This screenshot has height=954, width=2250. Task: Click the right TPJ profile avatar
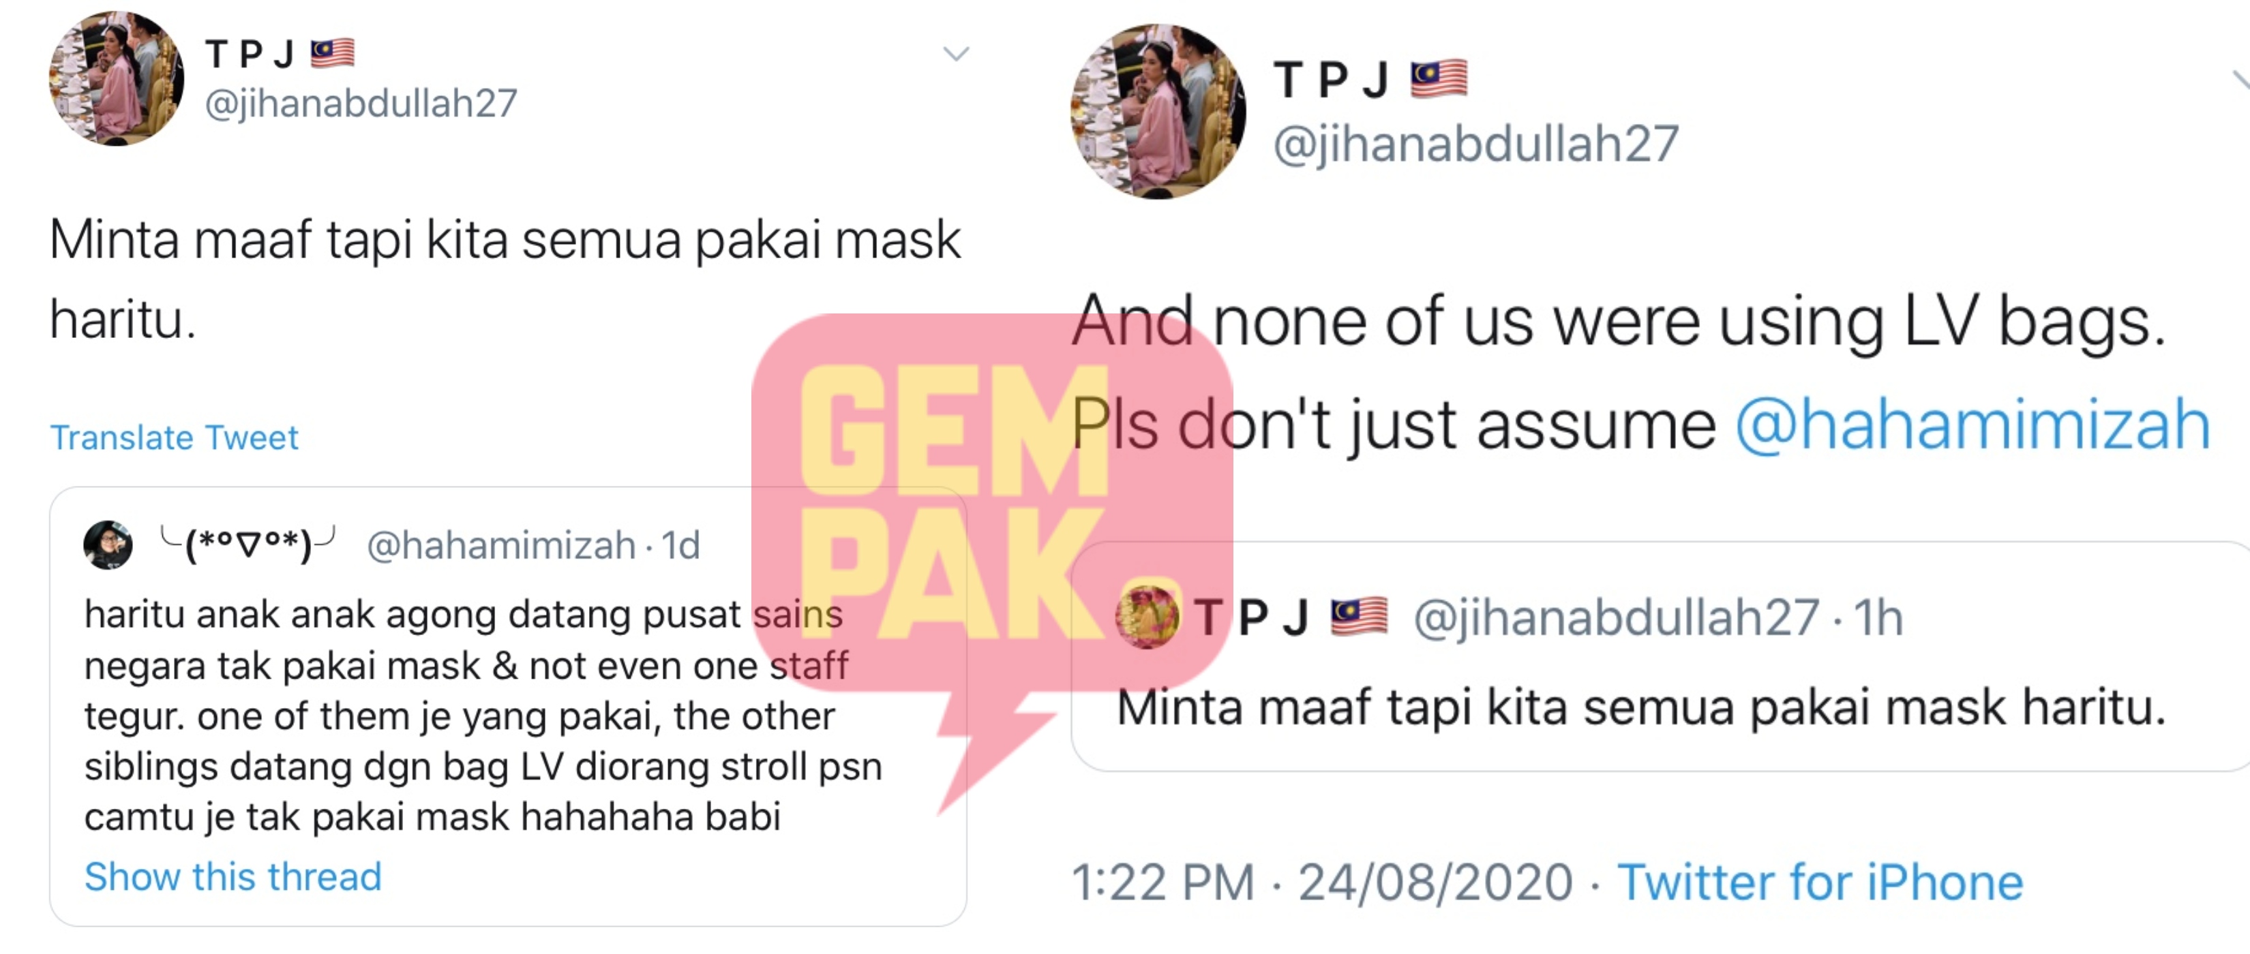tap(1158, 112)
